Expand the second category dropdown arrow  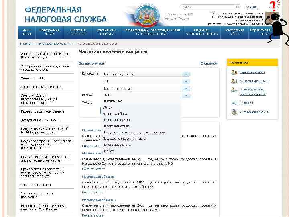pos(186,81)
